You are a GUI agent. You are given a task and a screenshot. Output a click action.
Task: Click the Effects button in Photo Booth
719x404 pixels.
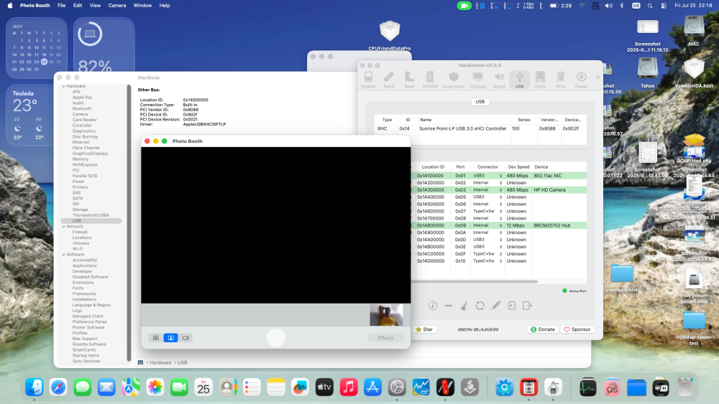click(385, 338)
